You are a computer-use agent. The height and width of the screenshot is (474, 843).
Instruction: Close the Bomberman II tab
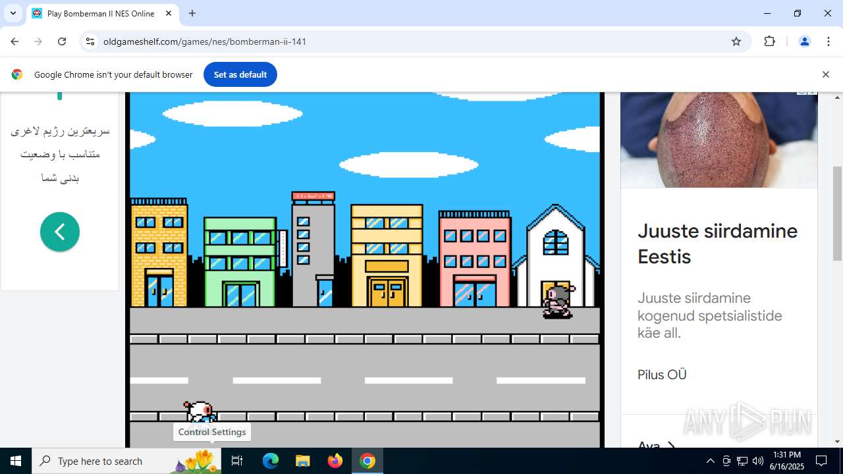[169, 13]
